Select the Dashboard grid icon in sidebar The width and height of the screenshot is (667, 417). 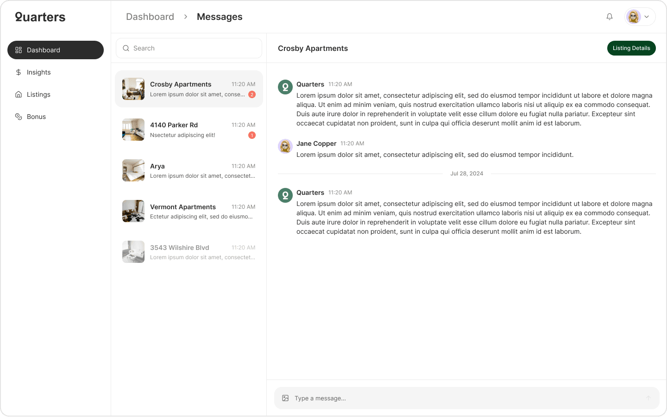(x=18, y=50)
